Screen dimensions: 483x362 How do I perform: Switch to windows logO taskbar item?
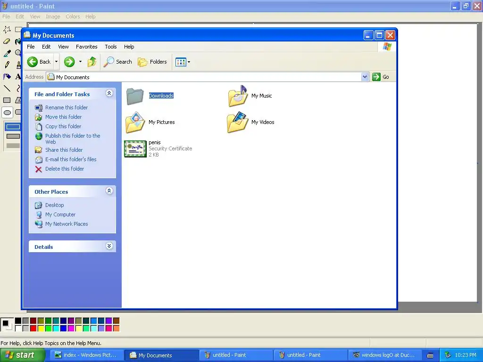click(384, 355)
